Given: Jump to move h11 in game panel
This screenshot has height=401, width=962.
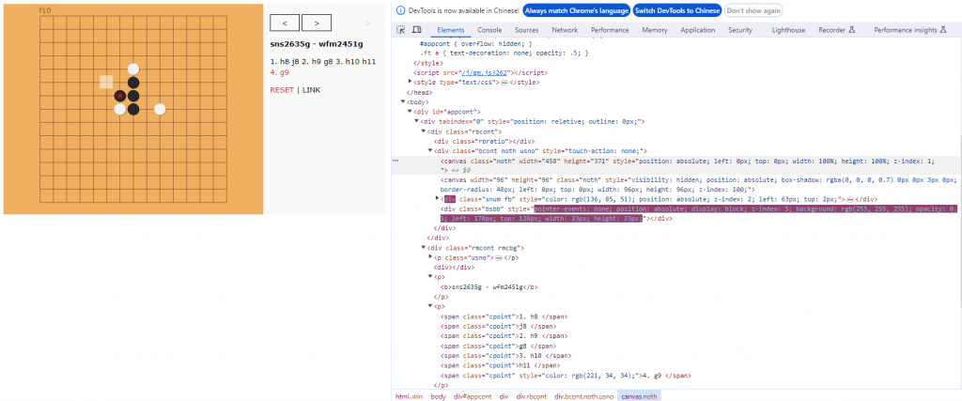Looking at the screenshot, I should pos(369,62).
